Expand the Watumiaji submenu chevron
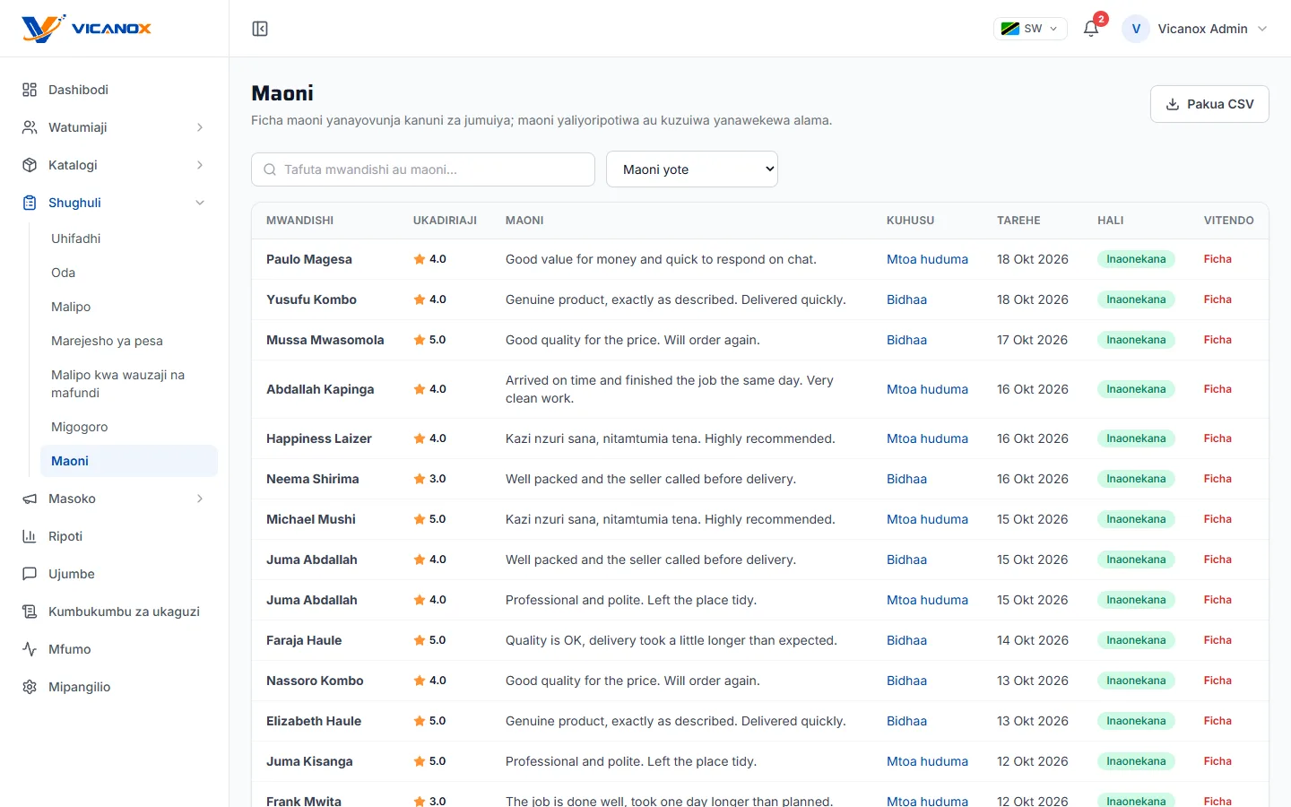 click(200, 127)
